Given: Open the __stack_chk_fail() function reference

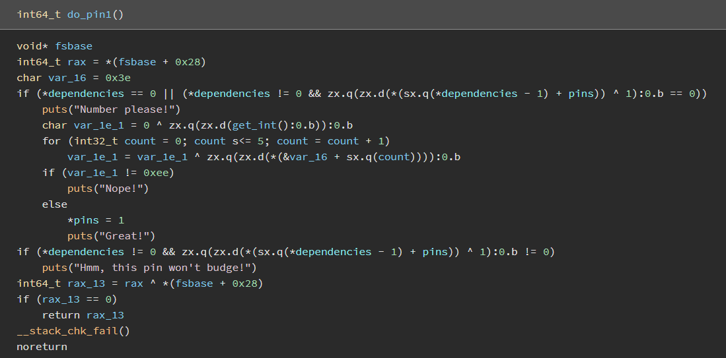Looking at the screenshot, I should (x=73, y=331).
